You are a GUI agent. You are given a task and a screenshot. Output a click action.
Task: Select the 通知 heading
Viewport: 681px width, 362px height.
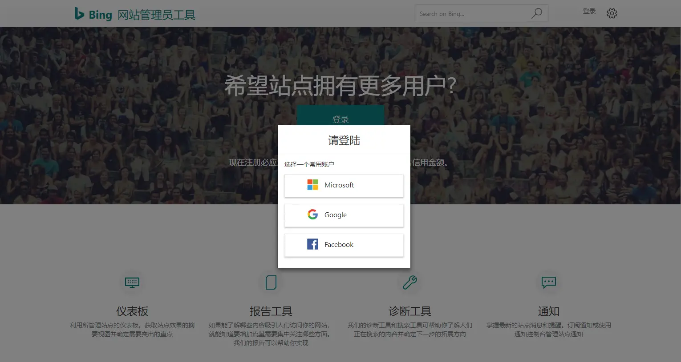point(549,311)
